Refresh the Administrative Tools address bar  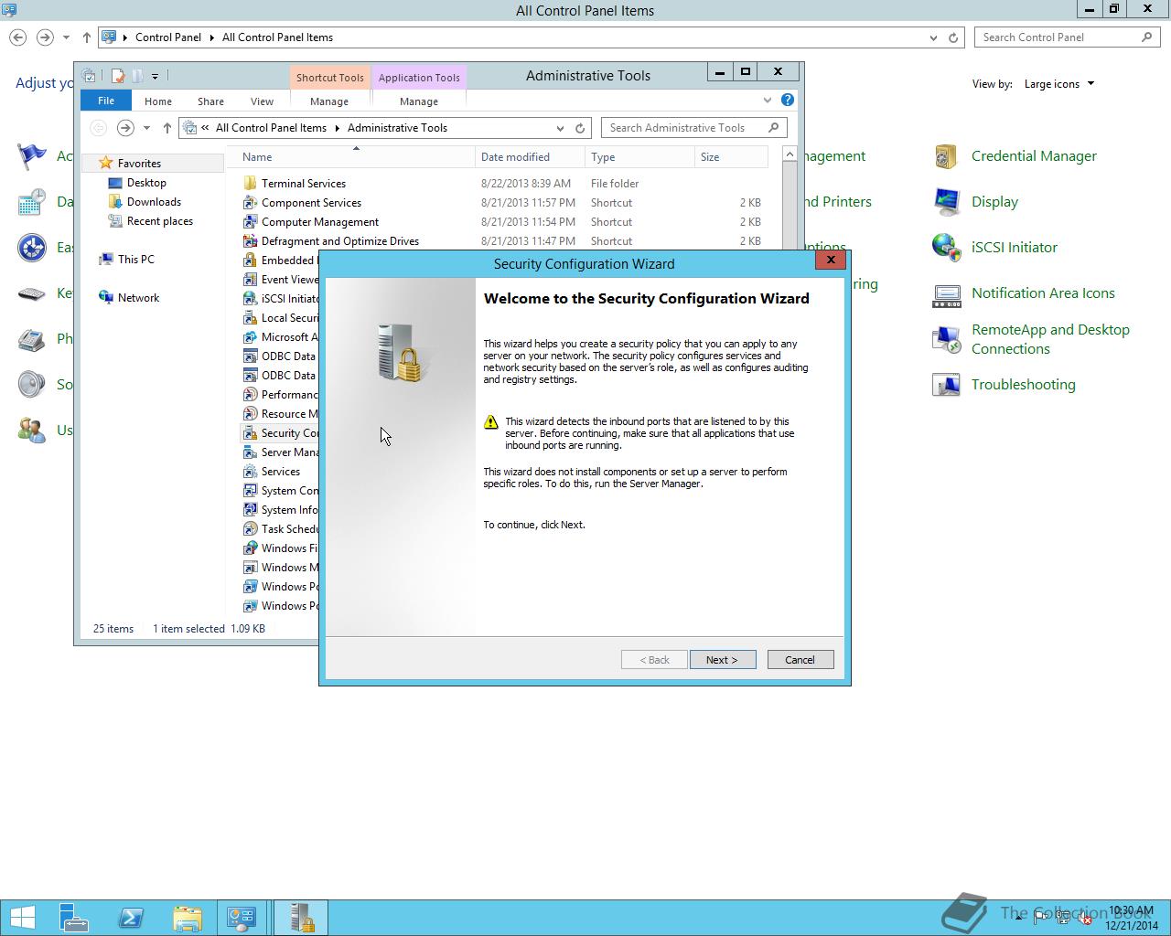580,128
